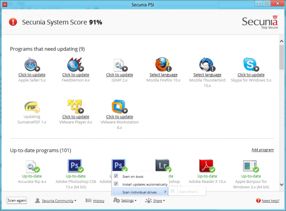Click the red Need help question icon

click(258, 200)
